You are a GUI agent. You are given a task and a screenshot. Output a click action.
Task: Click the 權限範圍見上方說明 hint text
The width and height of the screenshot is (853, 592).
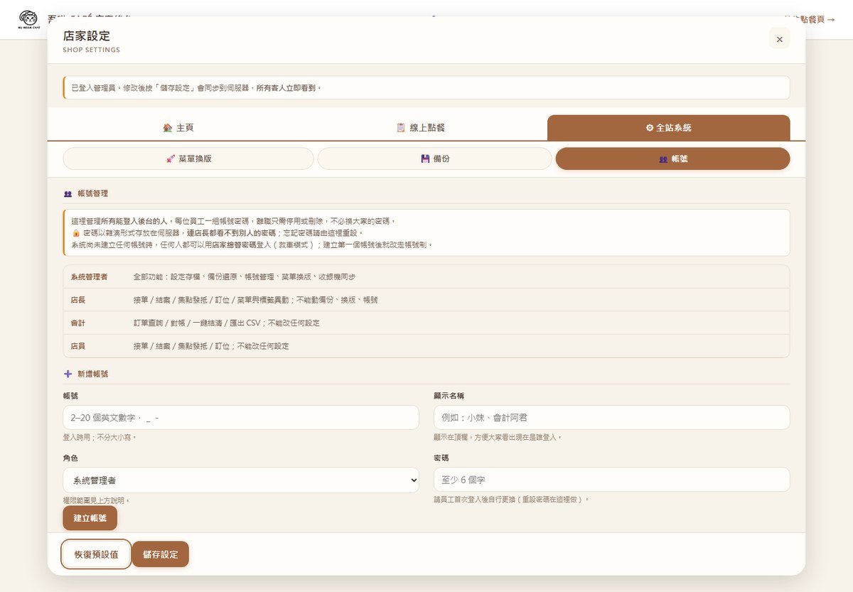tap(97, 500)
